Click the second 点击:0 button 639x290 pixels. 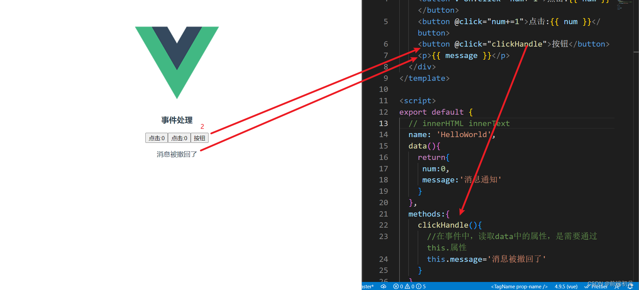pyautogui.click(x=179, y=138)
